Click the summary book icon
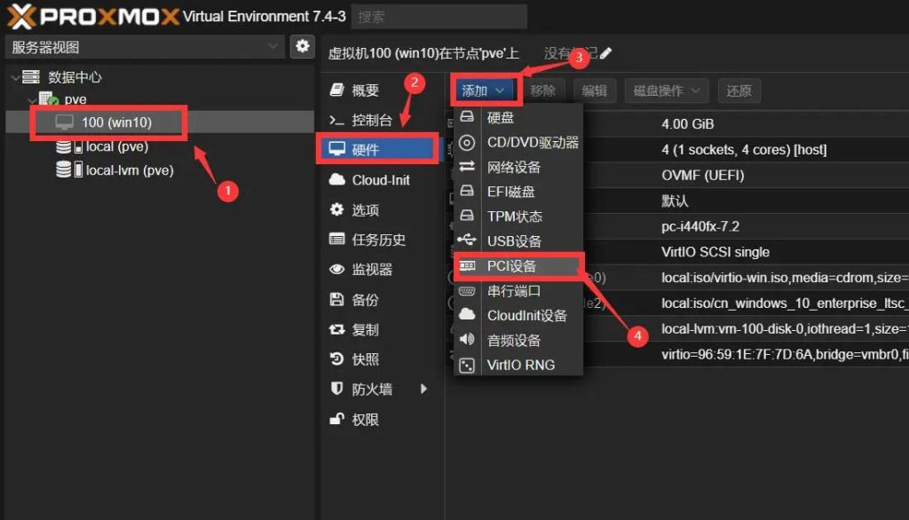The height and width of the screenshot is (520, 909). [336, 90]
